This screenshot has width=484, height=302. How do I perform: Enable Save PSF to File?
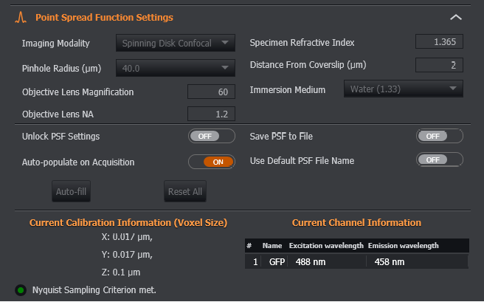pos(440,136)
